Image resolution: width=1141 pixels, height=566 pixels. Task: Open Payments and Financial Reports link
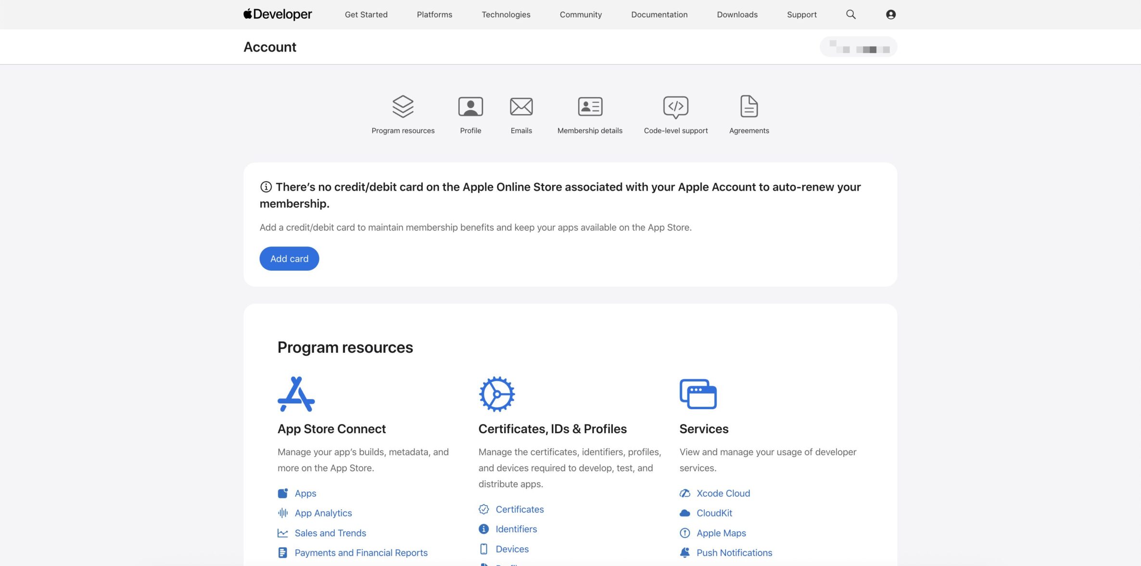click(361, 553)
